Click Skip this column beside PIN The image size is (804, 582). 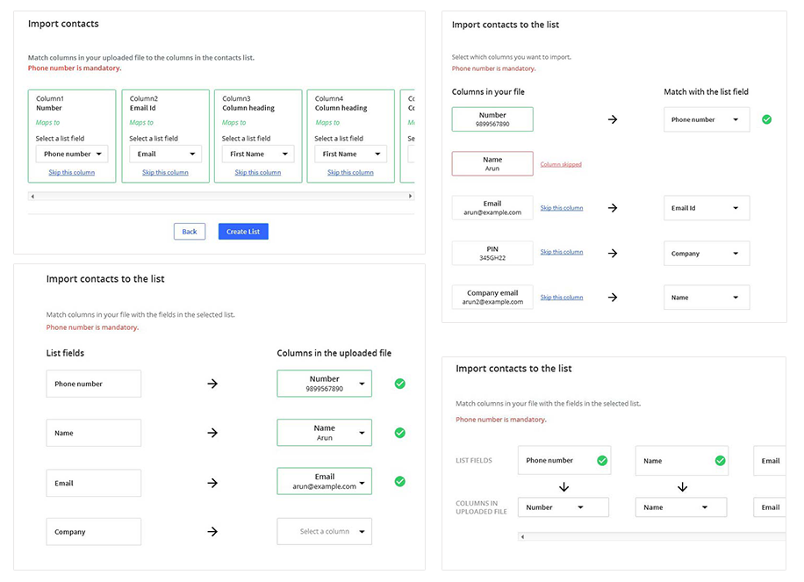(x=561, y=252)
